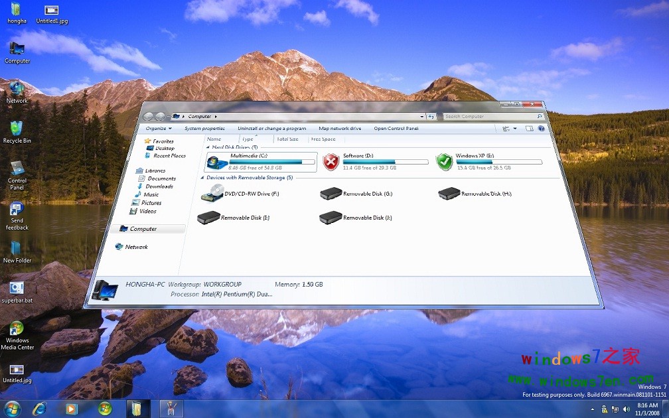Open Control Panel via the toolbar link

[397, 128]
